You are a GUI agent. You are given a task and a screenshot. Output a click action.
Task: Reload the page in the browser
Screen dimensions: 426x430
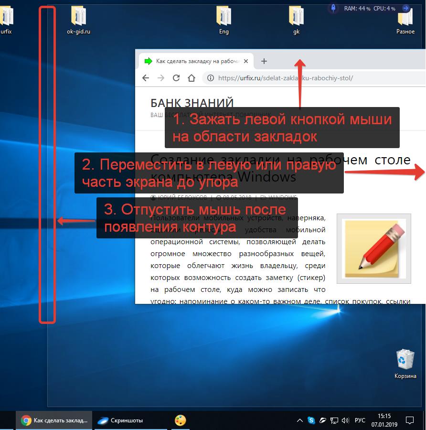click(x=176, y=78)
